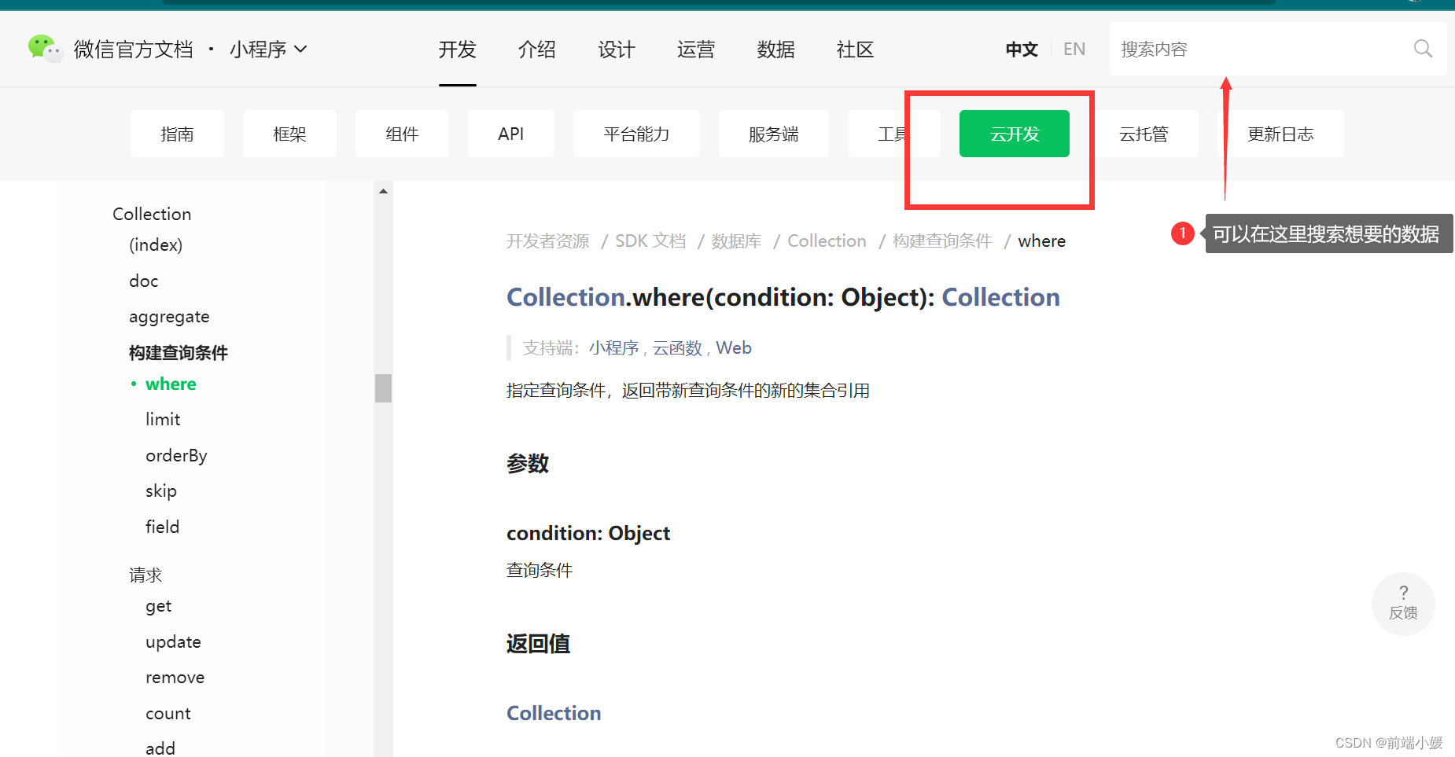Open the 介绍 top tab
The height and width of the screenshot is (757, 1455).
coord(537,50)
